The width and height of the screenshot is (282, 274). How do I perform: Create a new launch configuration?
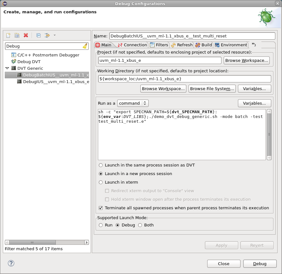[x=8, y=35]
